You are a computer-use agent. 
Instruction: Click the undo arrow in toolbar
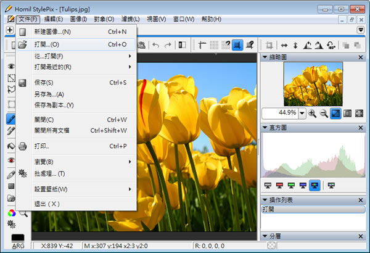click(x=155, y=45)
